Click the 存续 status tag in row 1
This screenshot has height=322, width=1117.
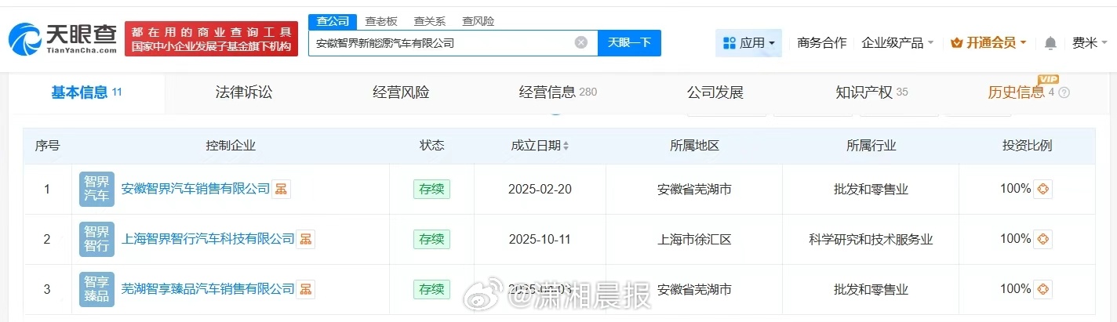[431, 189]
